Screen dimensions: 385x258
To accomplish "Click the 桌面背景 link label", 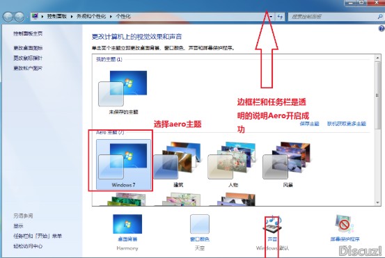I will [127, 239].
